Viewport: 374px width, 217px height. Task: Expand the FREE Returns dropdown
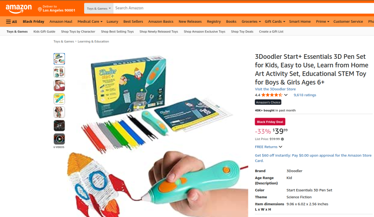[x=268, y=147]
